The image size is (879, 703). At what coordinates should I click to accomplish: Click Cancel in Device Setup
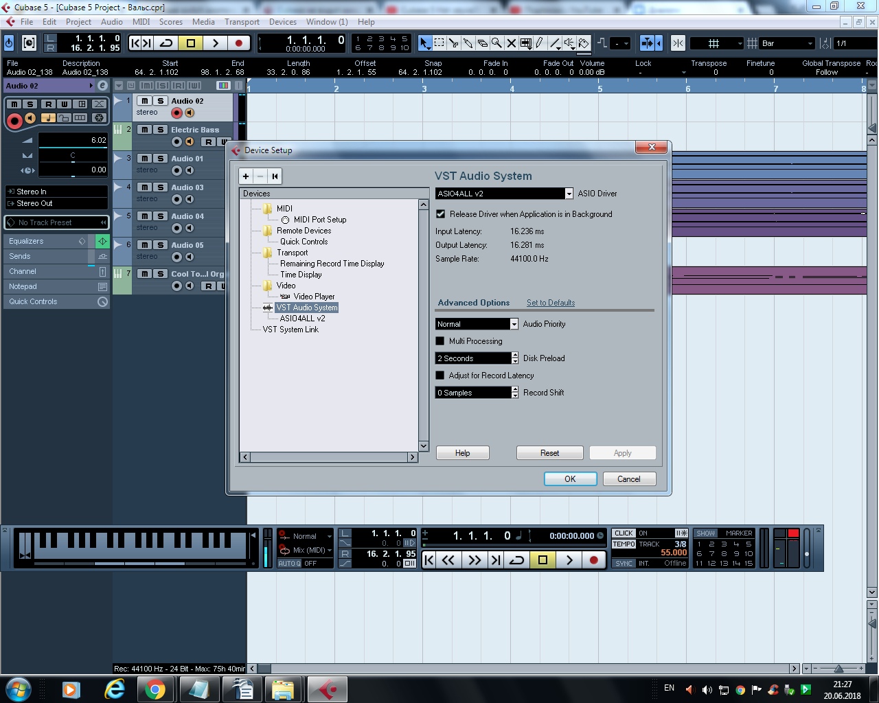[628, 479]
